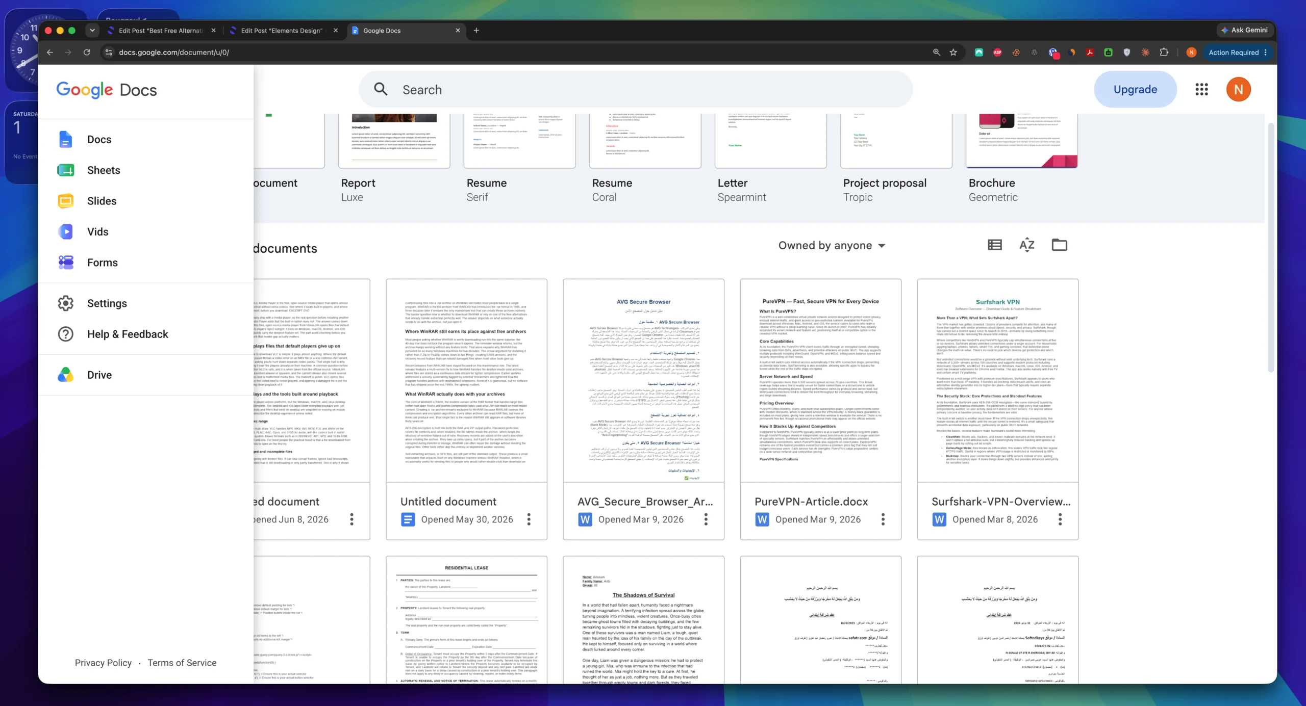The width and height of the screenshot is (1306, 706).
Task: Open Docs from the sidebar menu
Action: (145, 140)
